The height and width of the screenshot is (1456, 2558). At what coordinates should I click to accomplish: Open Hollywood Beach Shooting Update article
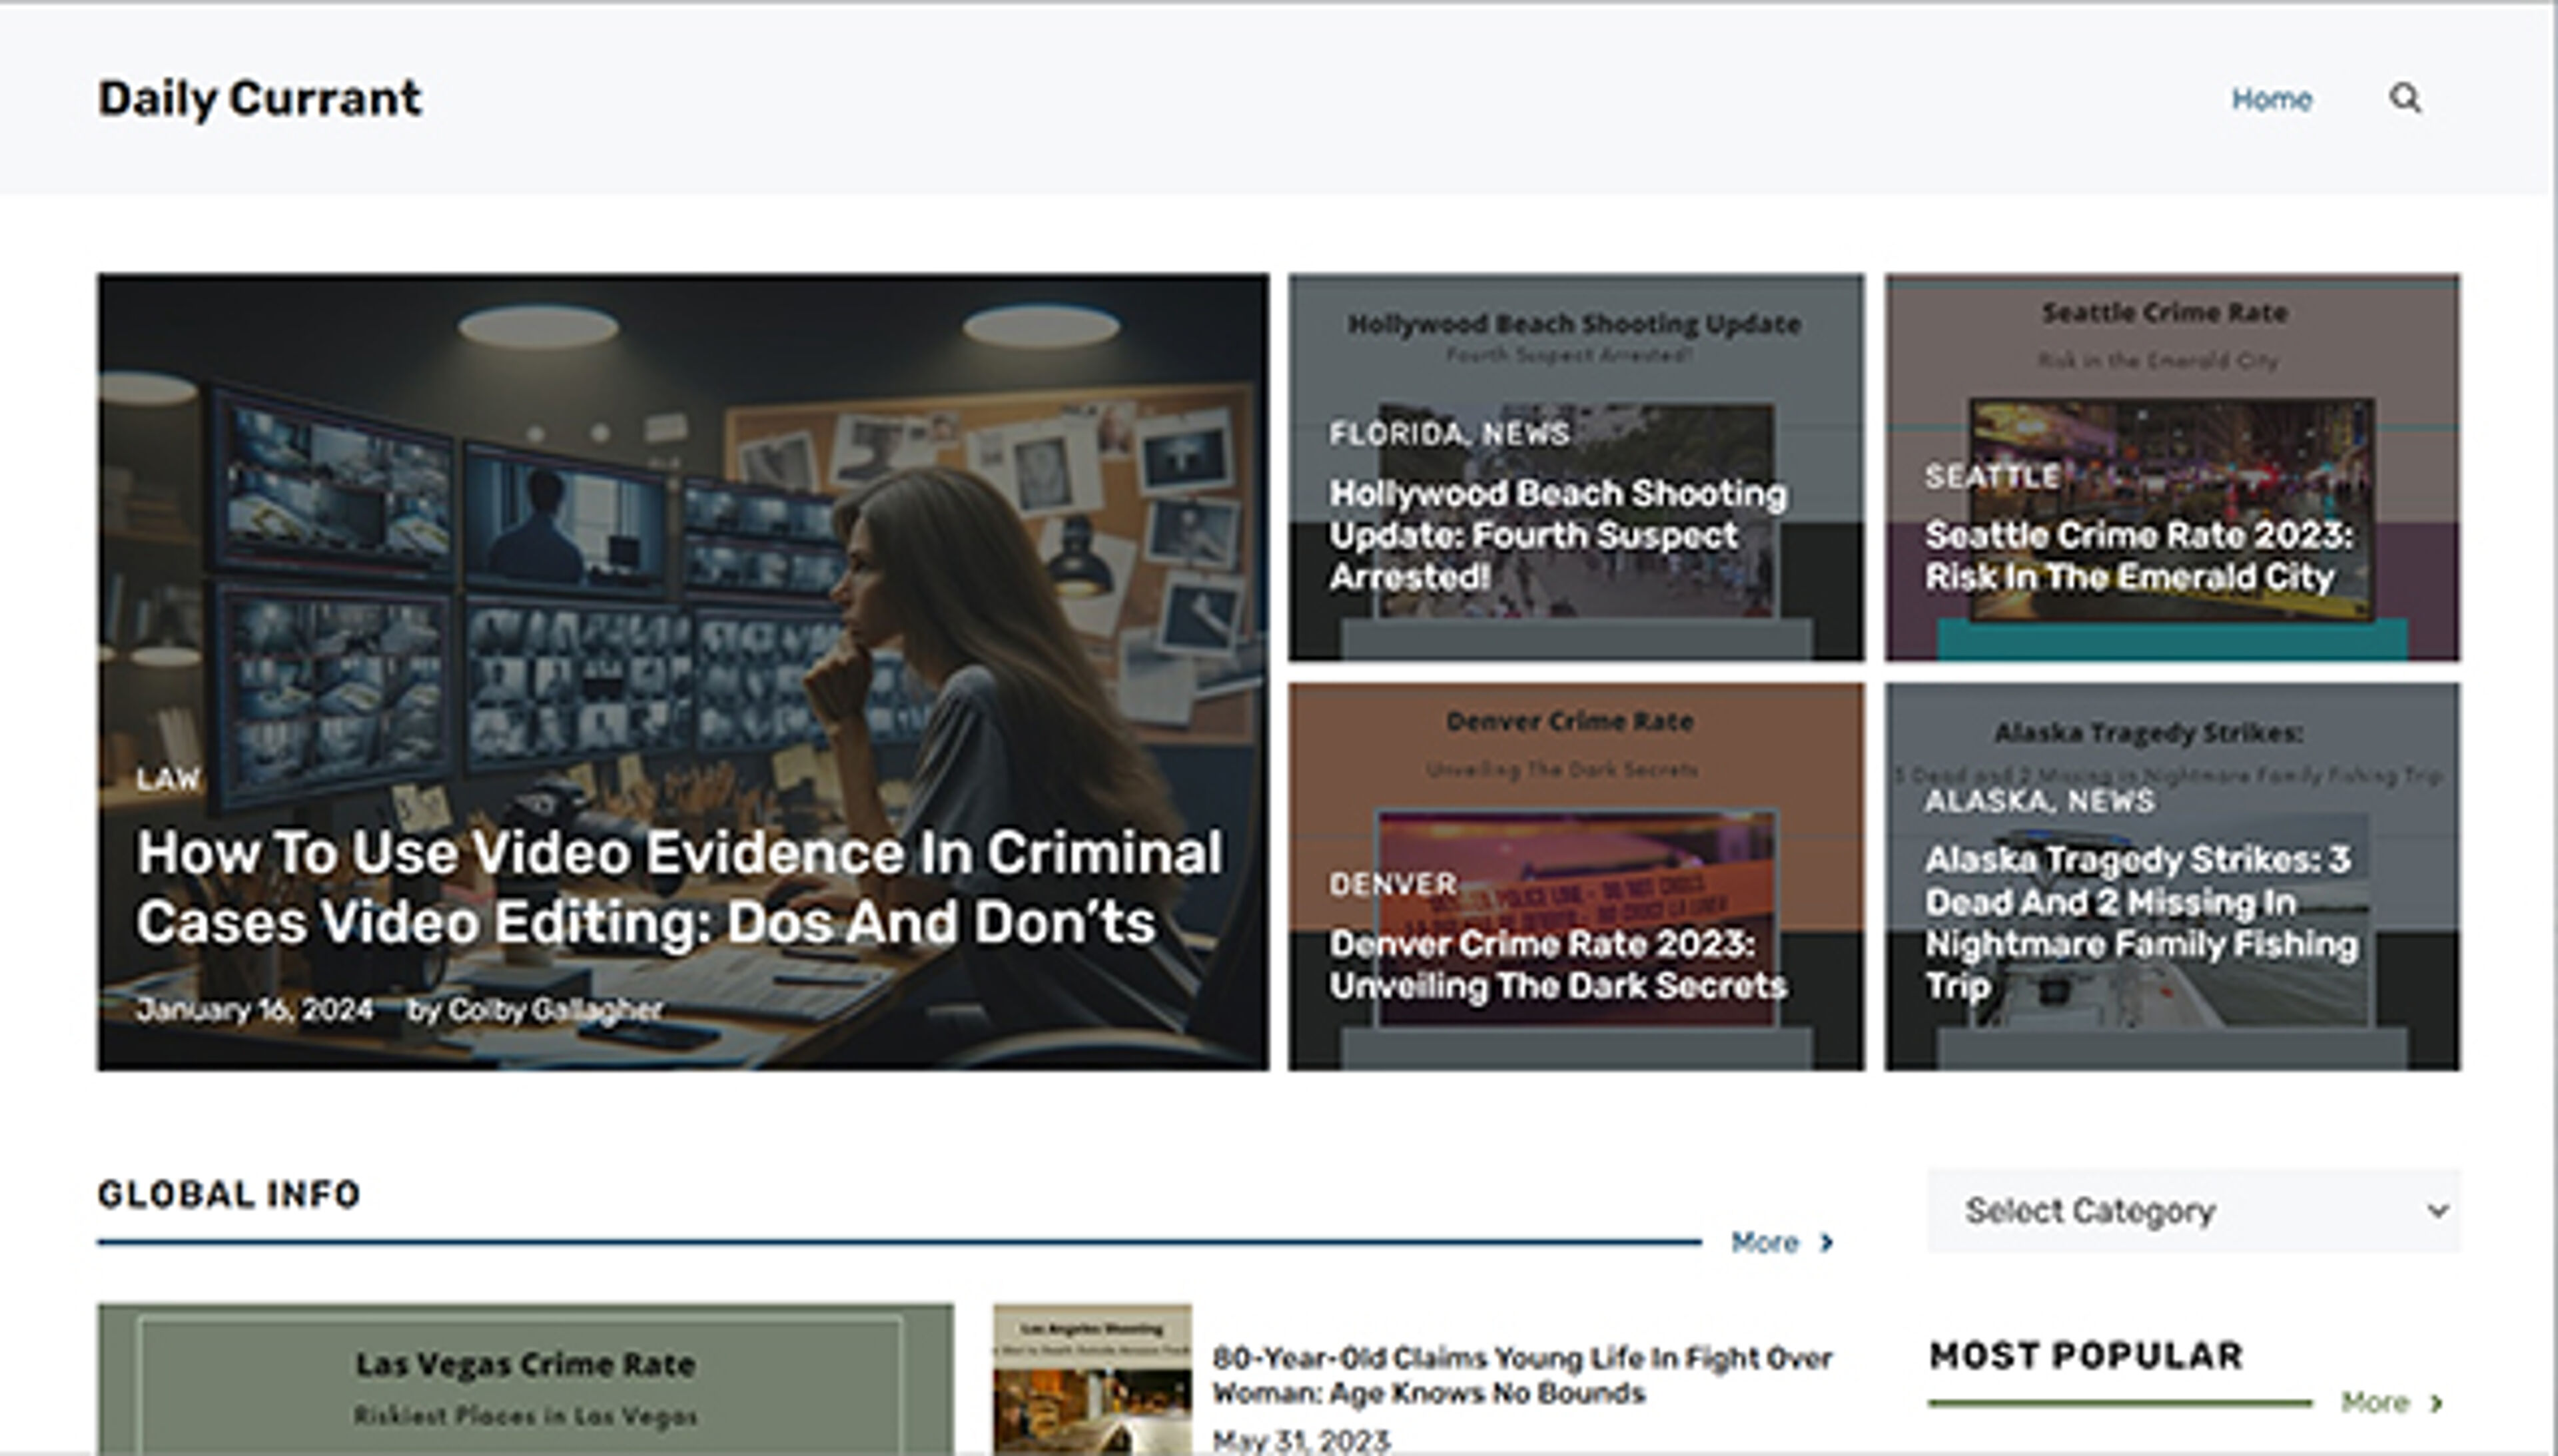[x=1556, y=535]
